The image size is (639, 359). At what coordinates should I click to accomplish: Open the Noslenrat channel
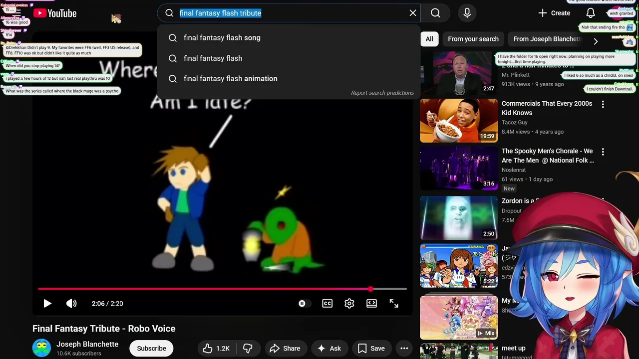[514, 170]
